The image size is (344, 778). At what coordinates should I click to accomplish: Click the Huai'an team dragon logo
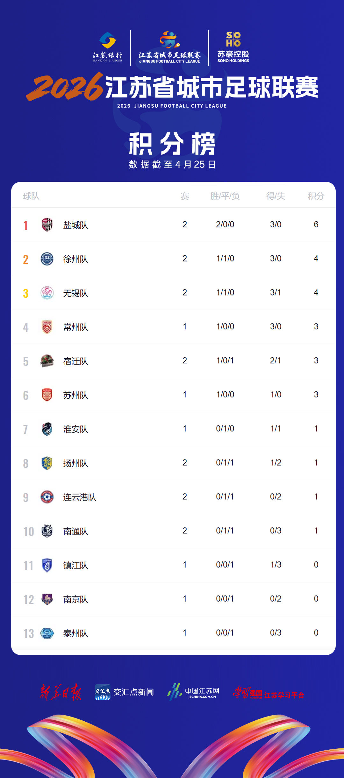pos(47,429)
